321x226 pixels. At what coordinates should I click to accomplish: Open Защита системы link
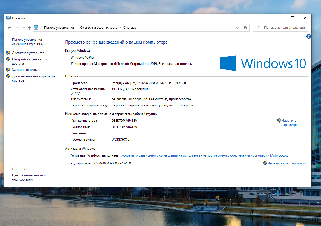point(25,70)
